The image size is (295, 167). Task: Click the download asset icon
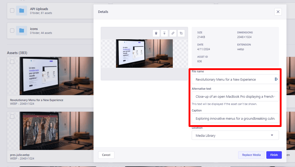point(165,33)
